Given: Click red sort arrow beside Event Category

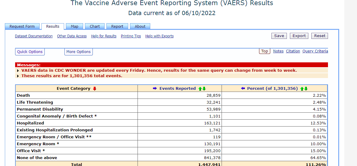Looking at the screenshot, I should coord(95,89).
